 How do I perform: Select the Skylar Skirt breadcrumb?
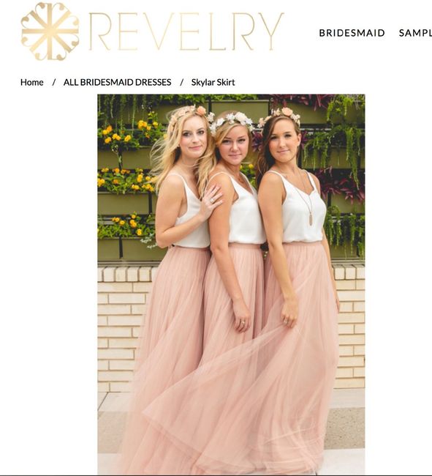213,82
